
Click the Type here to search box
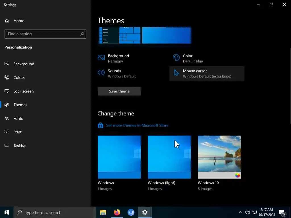click(x=55, y=212)
